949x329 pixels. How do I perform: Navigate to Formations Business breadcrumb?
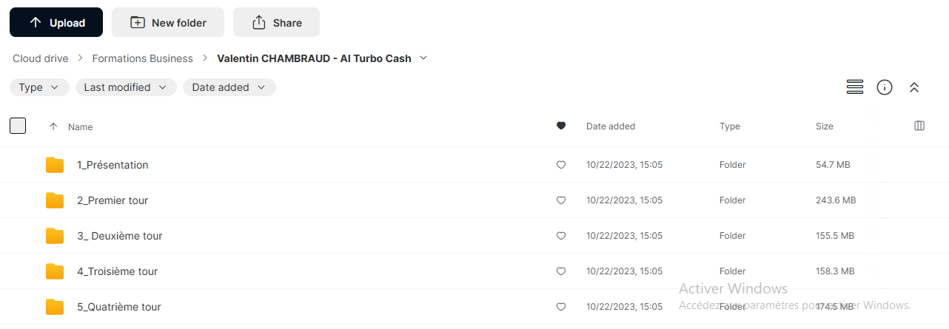click(142, 58)
